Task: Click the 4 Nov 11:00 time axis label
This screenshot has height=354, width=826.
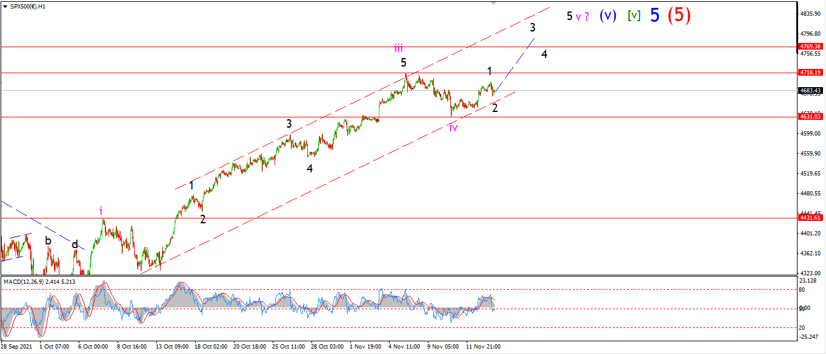Action: (405, 347)
